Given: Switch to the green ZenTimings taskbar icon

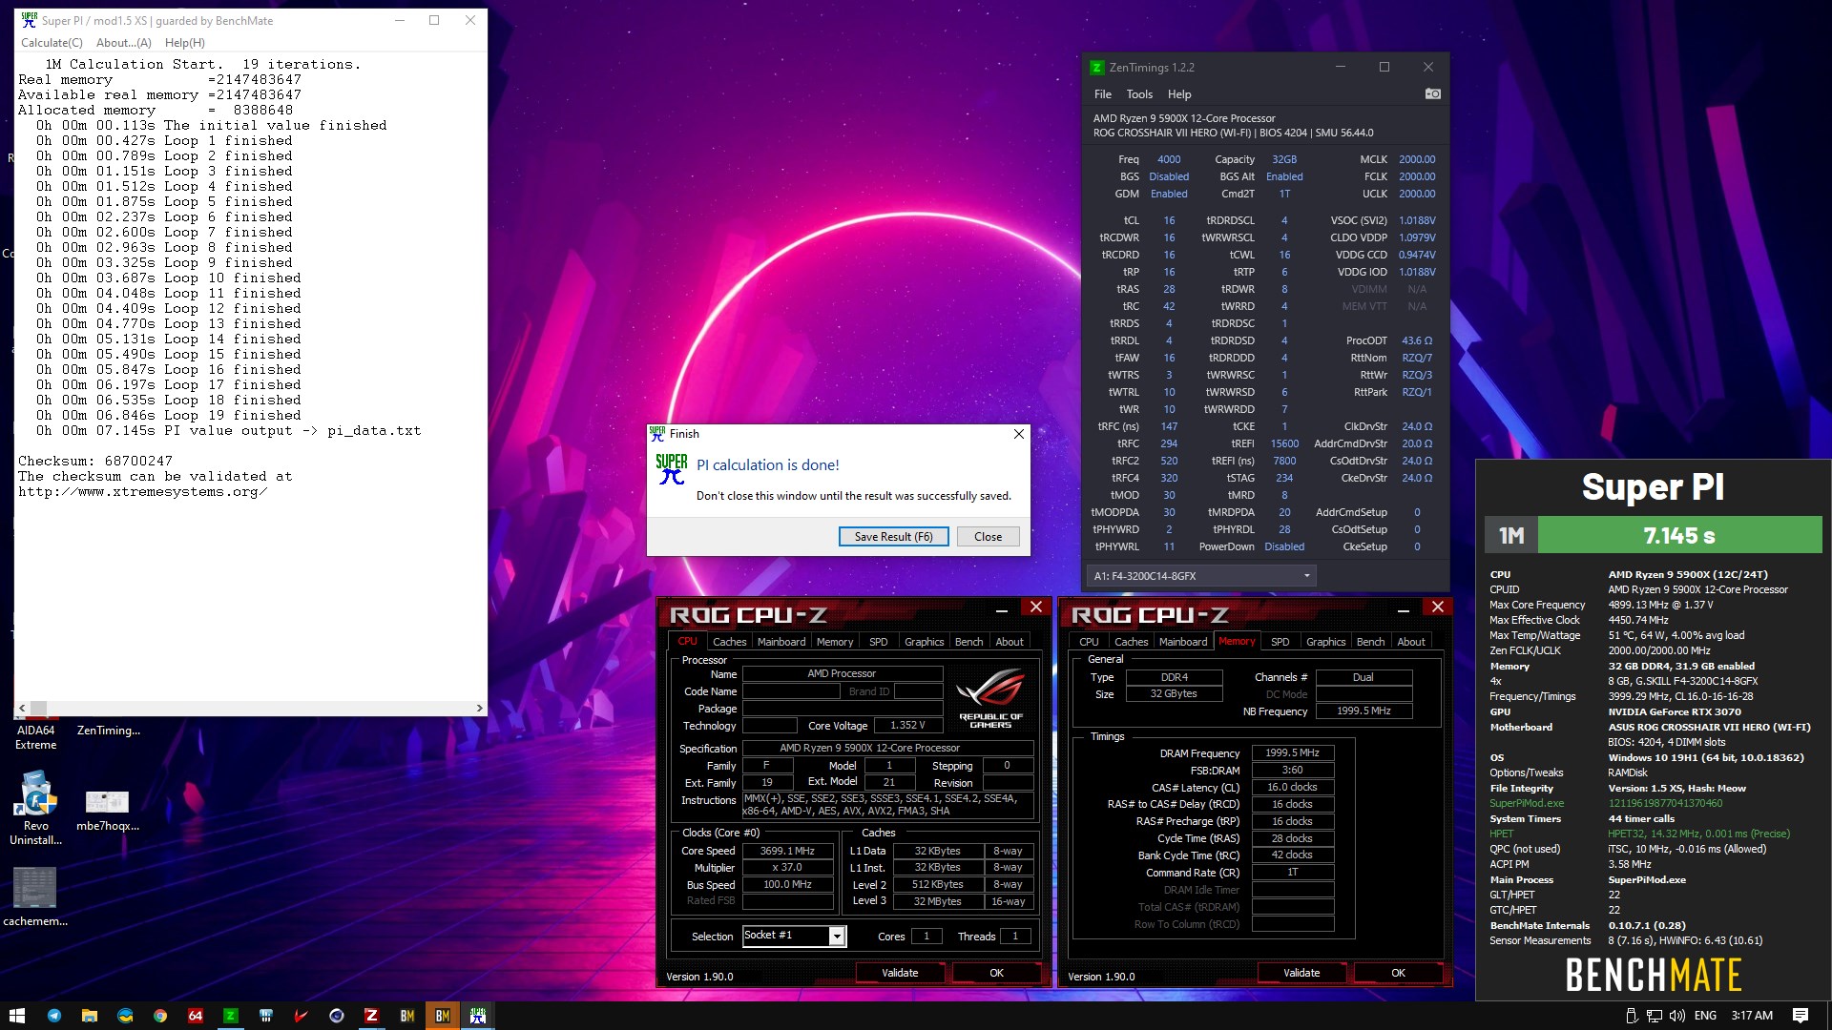Looking at the screenshot, I should (x=231, y=1016).
